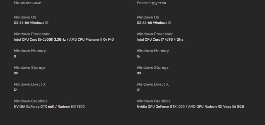The height and width of the screenshot is (125, 265).
Task: Click the Минимальные heading
Action: pos(27,3)
